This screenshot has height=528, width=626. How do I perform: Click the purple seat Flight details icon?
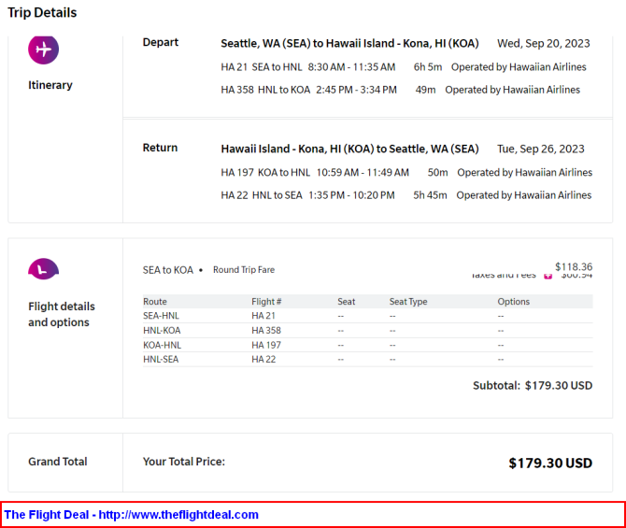tap(43, 269)
